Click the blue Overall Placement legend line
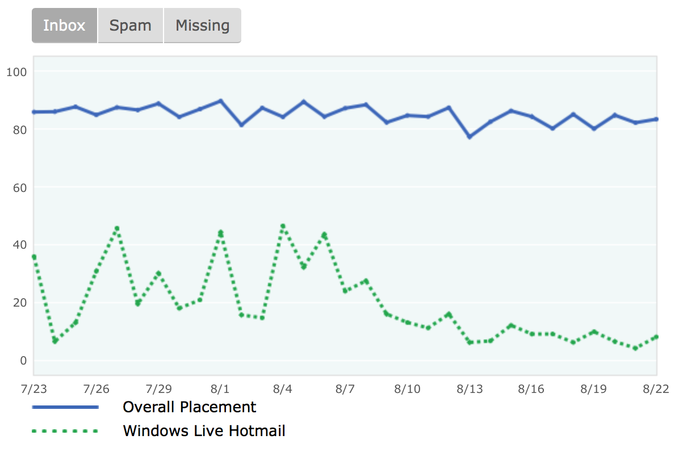The height and width of the screenshot is (452, 679). click(x=65, y=407)
